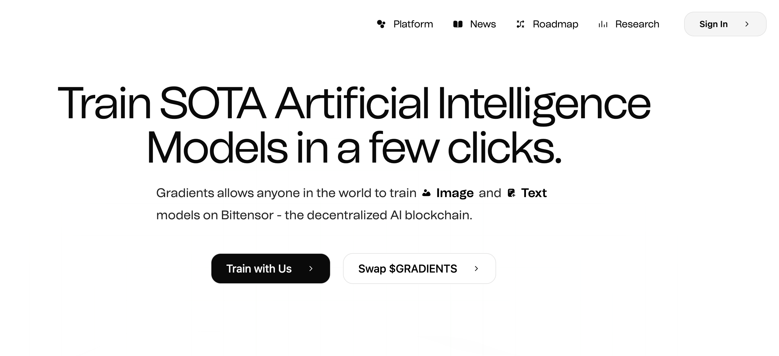Viewport: 779px width, 356px height.
Task: Expand Research from the top navigation
Action: point(637,24)
